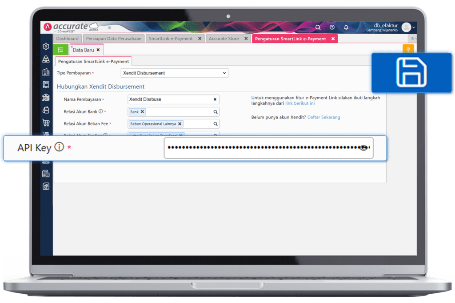455x303 pixels.
Task: Search accounts in Relasi Akun Bank field
Action: pos(216,112)
